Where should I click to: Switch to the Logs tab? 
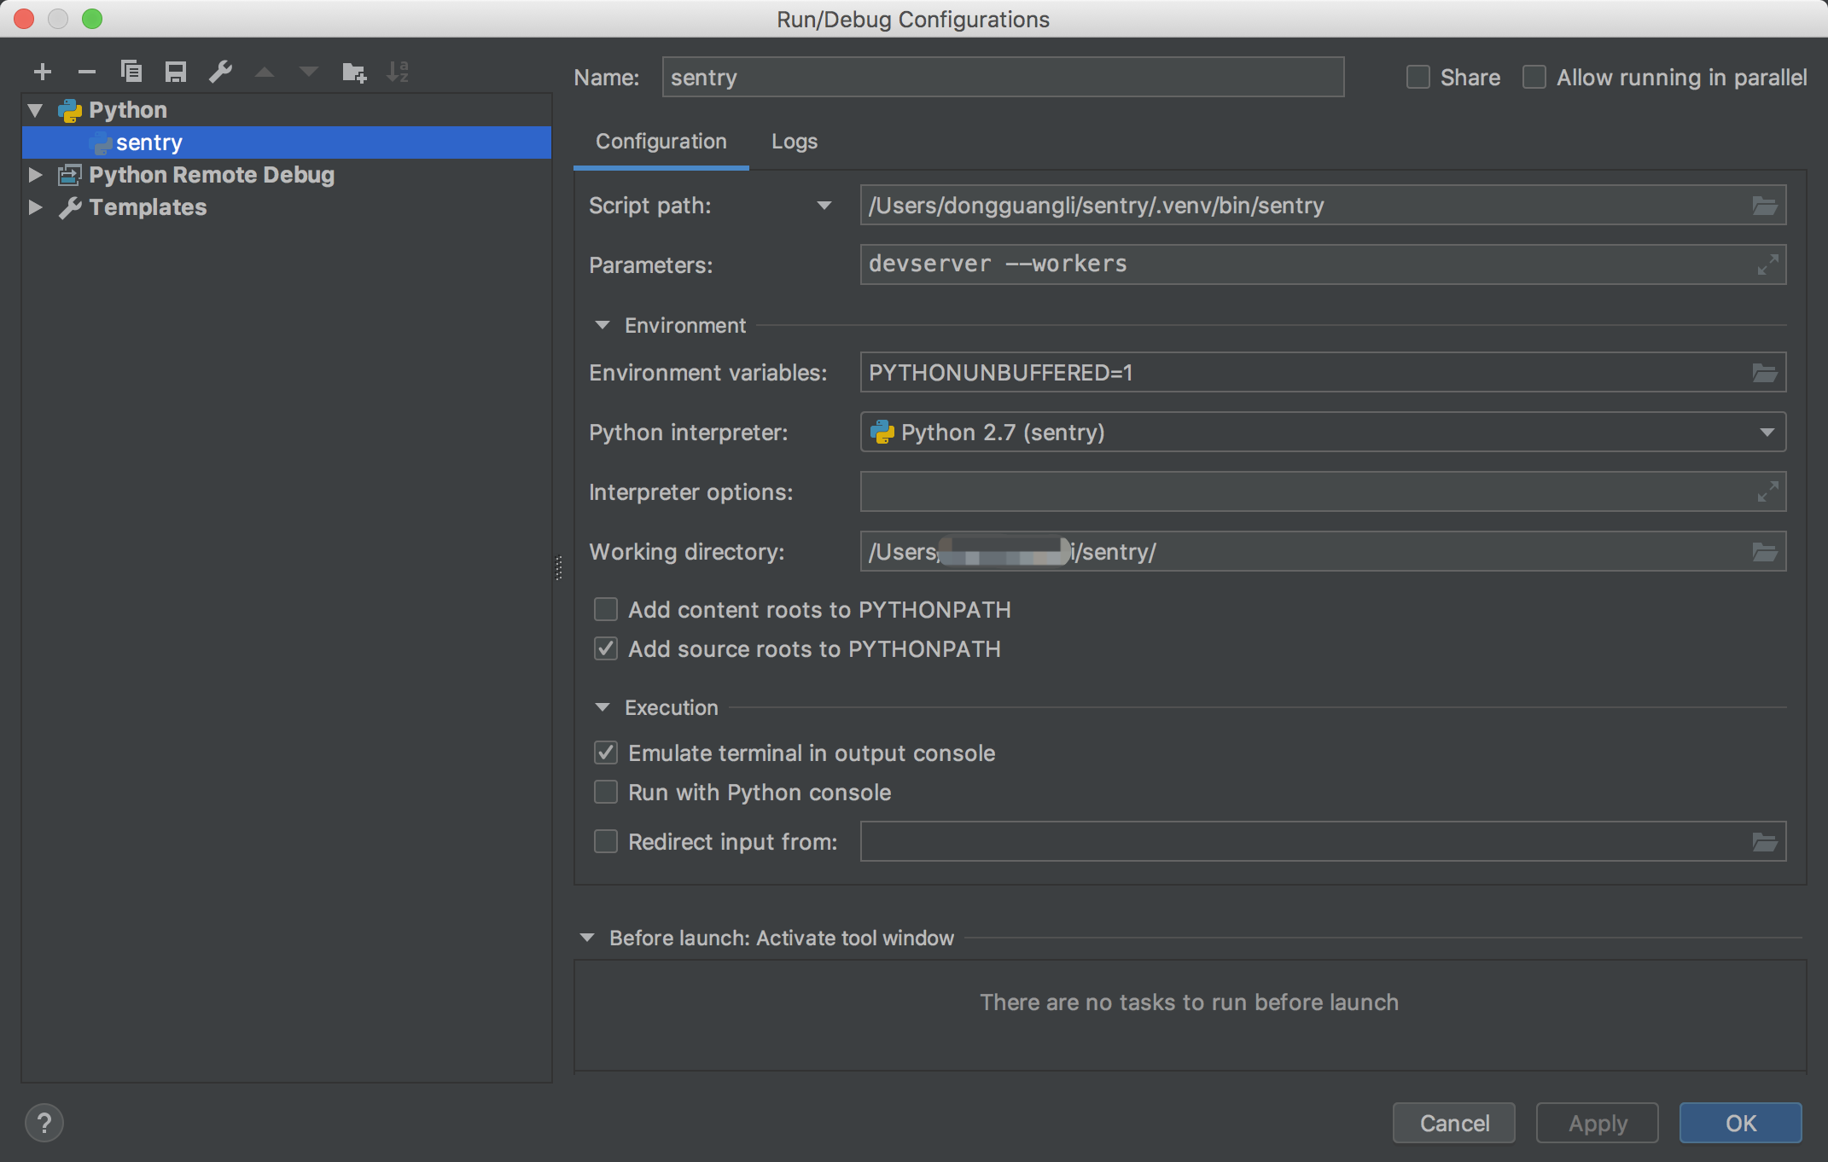[794, 142]
